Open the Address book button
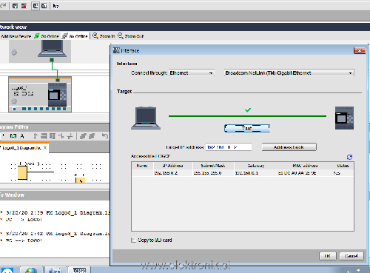This screenshot has width=370, height=273. pos(289,147)
